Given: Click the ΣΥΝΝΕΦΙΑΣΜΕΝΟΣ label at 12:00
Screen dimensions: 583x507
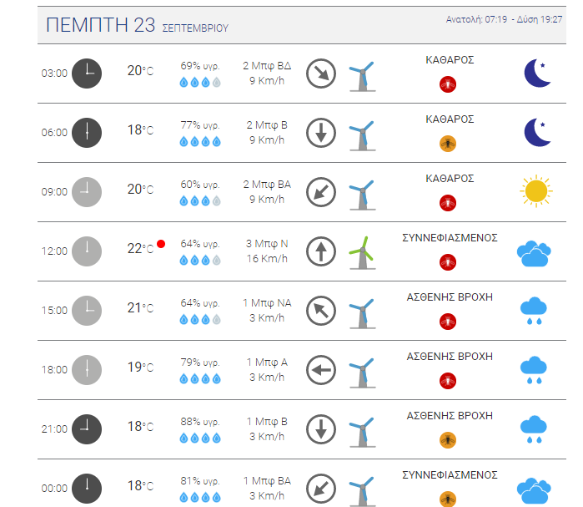Looking at the screenshot, I should tap(450, 238).
